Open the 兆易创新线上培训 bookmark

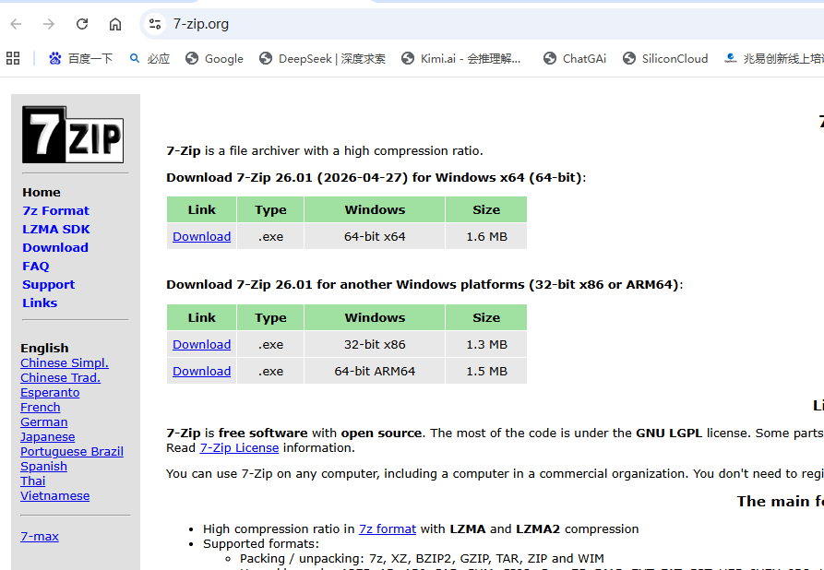coord(773,58)
